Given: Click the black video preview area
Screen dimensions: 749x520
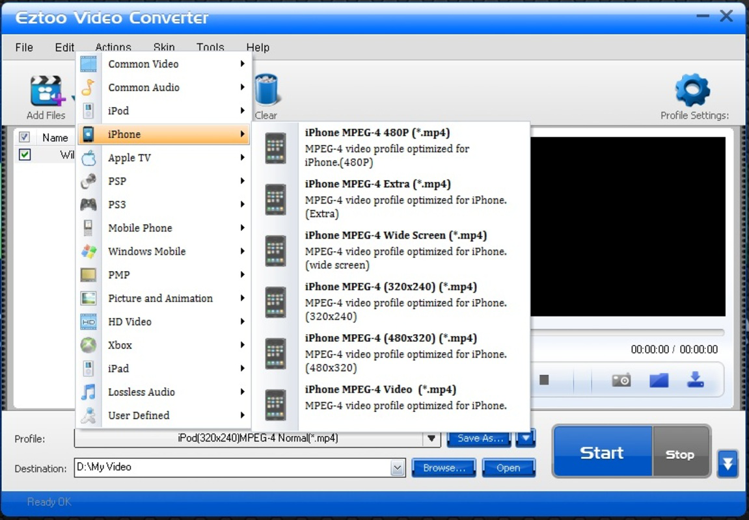Looking at the screenshot, I should pyautogui.click(x=628, y=226).
